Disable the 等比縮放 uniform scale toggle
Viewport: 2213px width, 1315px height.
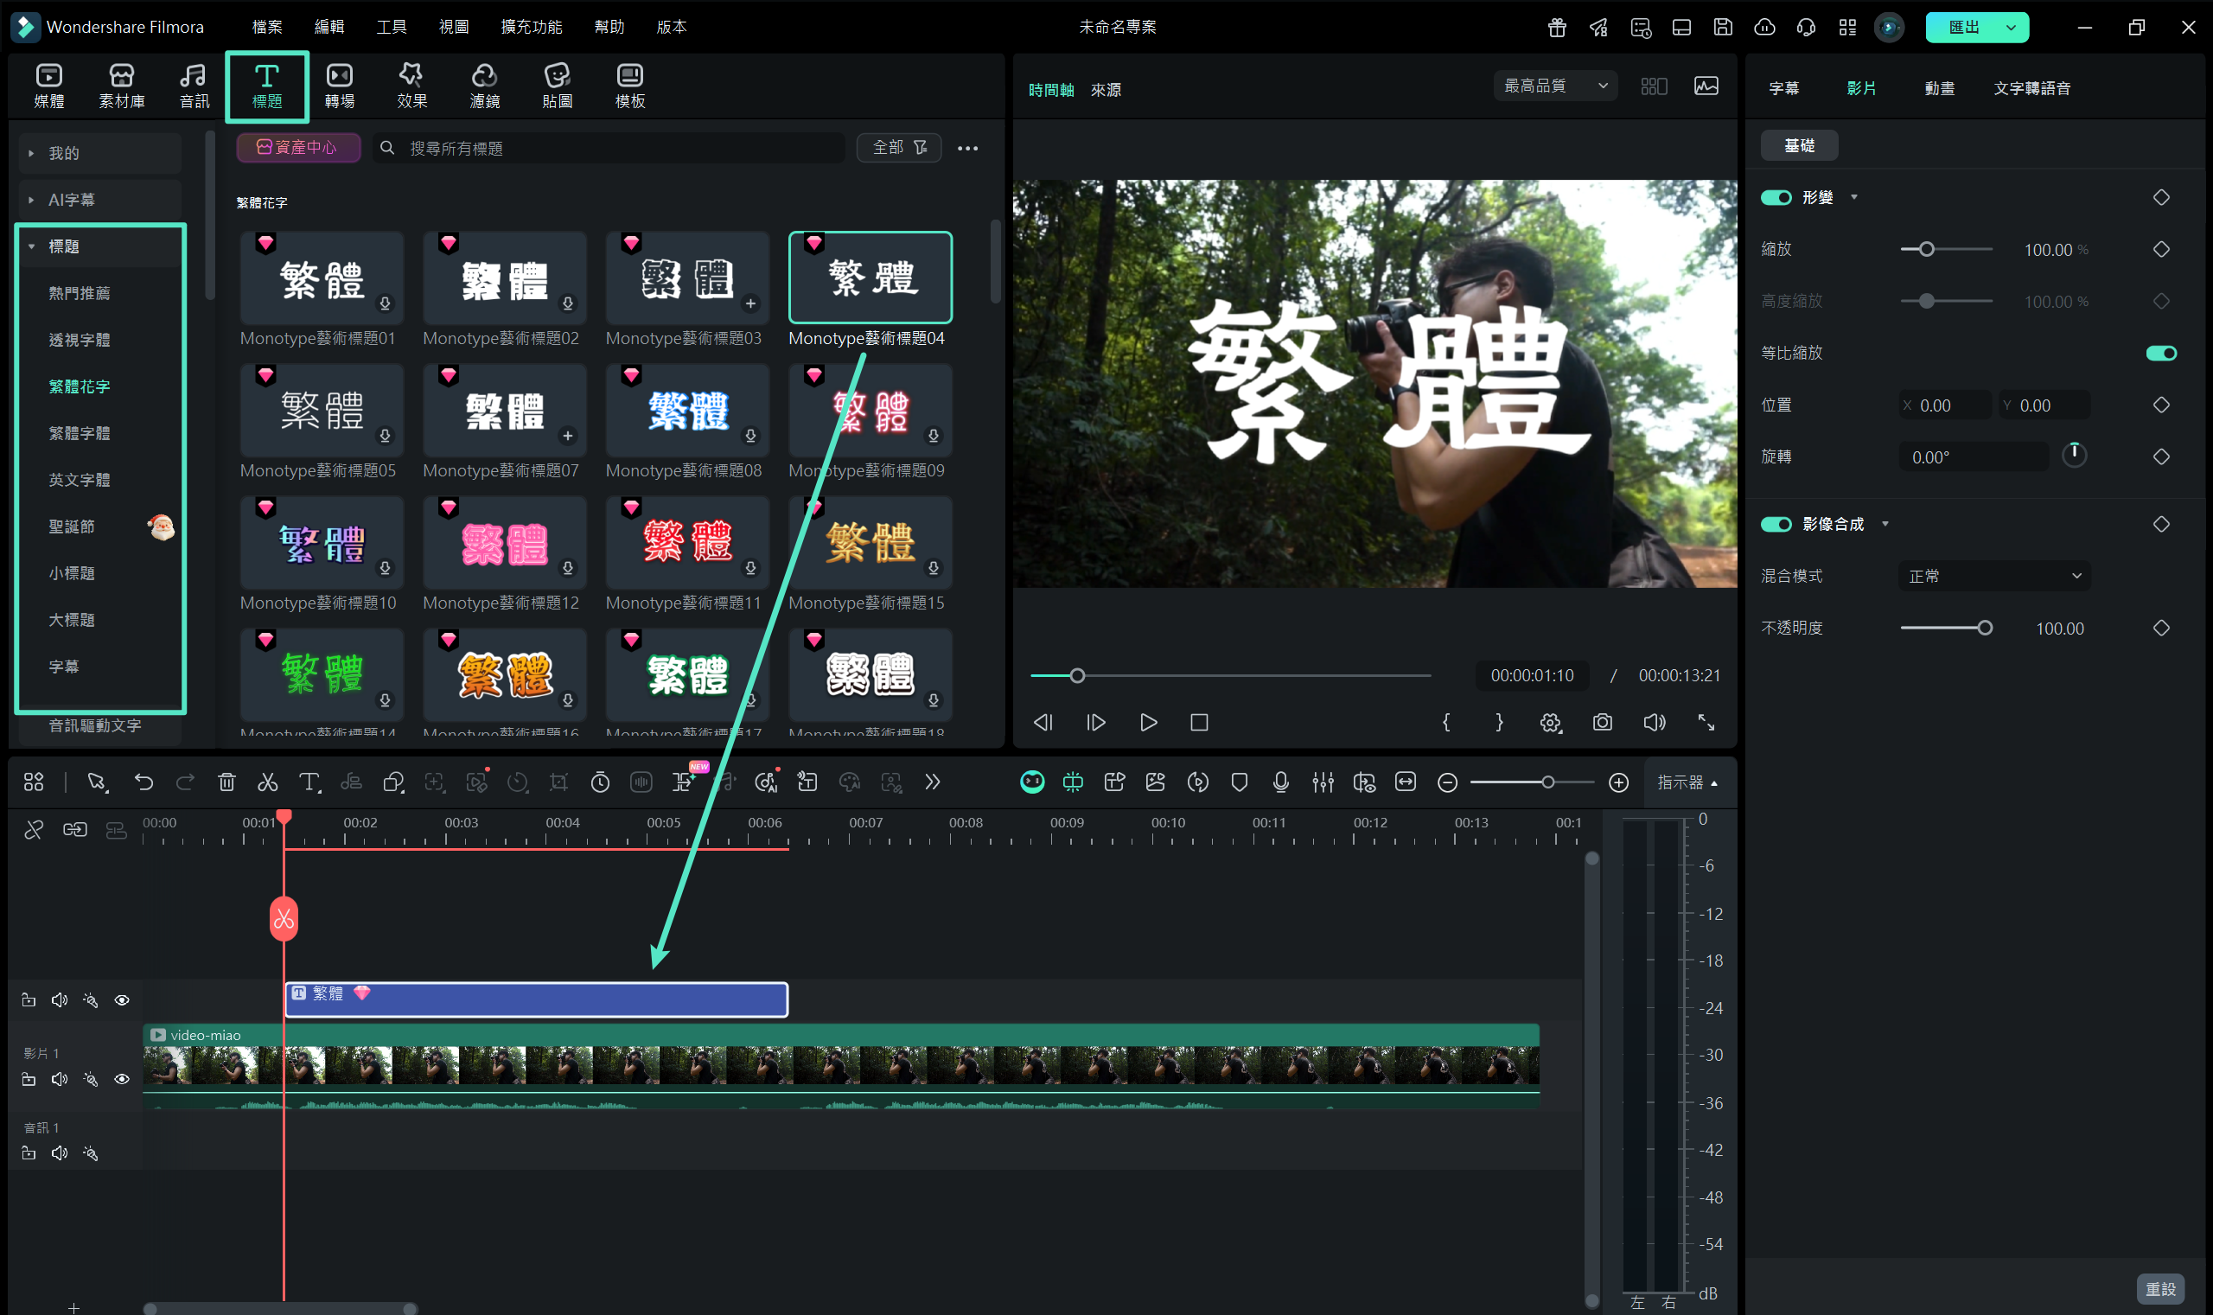2161,354
